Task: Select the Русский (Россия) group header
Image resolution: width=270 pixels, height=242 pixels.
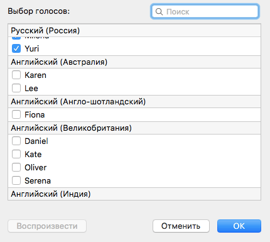Action: tap(134, 31)
